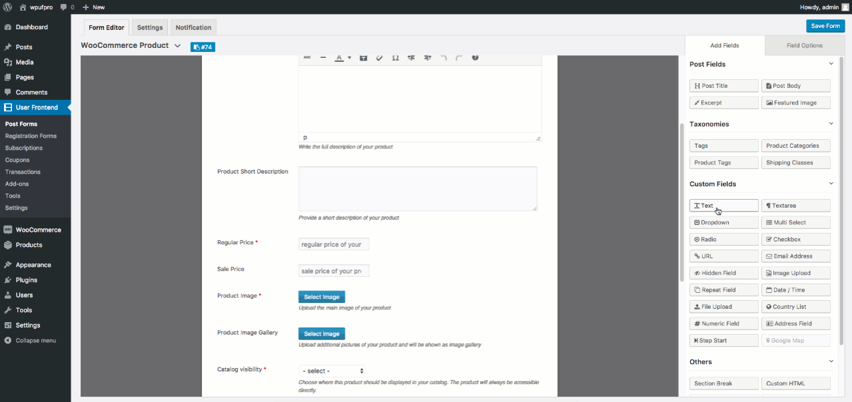Click the Sale Price input field
This screenshot has width=852, height=402.
(x=334, y=271)
